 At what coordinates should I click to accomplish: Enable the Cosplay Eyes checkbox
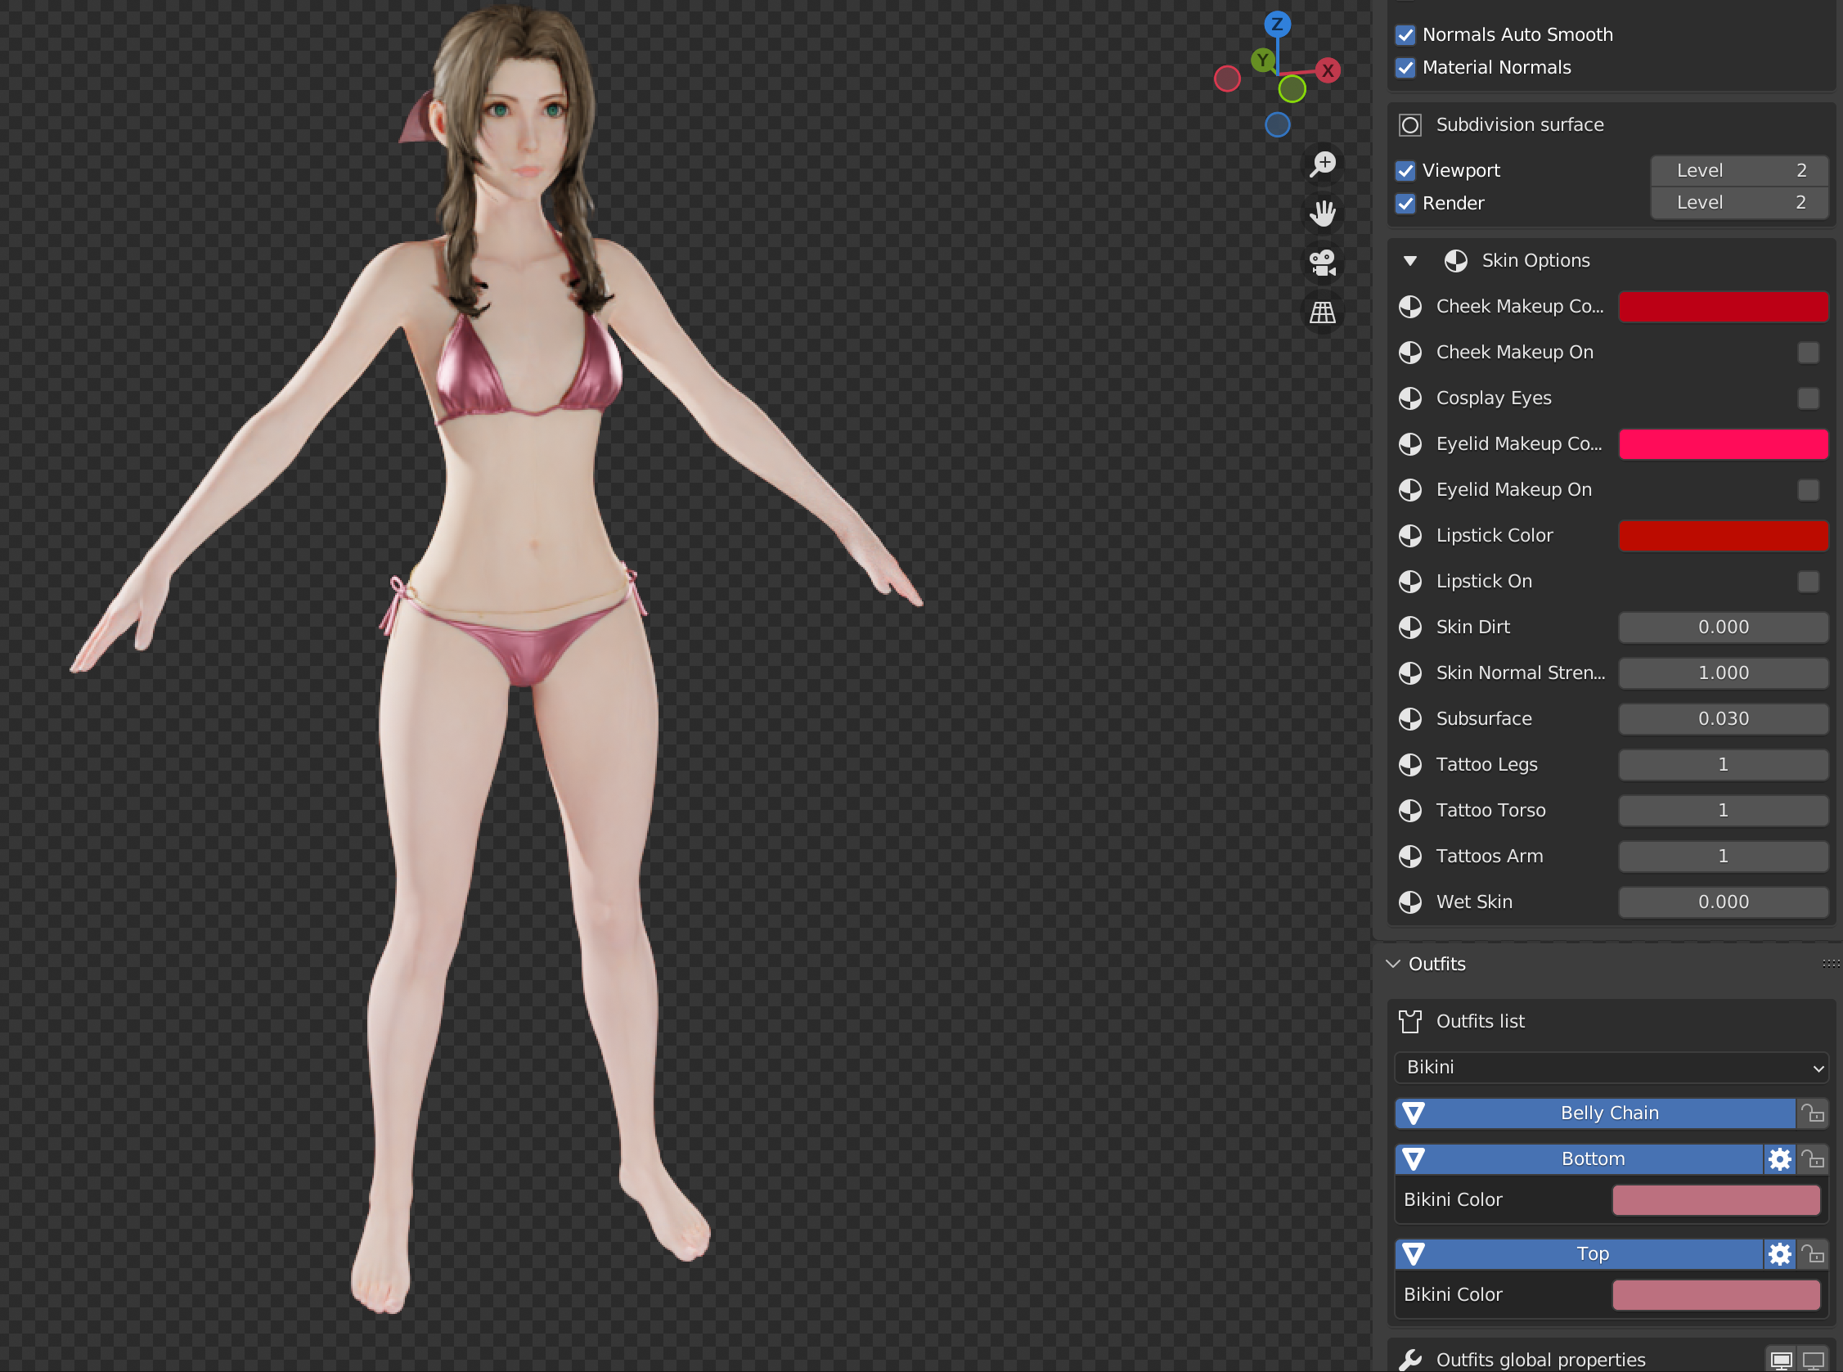(x=1807, y=398)
